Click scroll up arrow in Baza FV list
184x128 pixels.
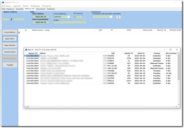tap(178, 53)
